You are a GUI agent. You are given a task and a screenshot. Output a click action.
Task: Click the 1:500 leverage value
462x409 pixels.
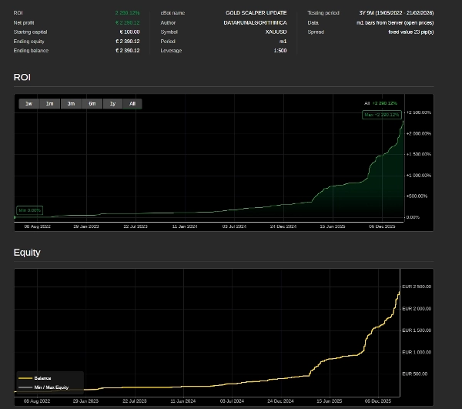point(280,50)
